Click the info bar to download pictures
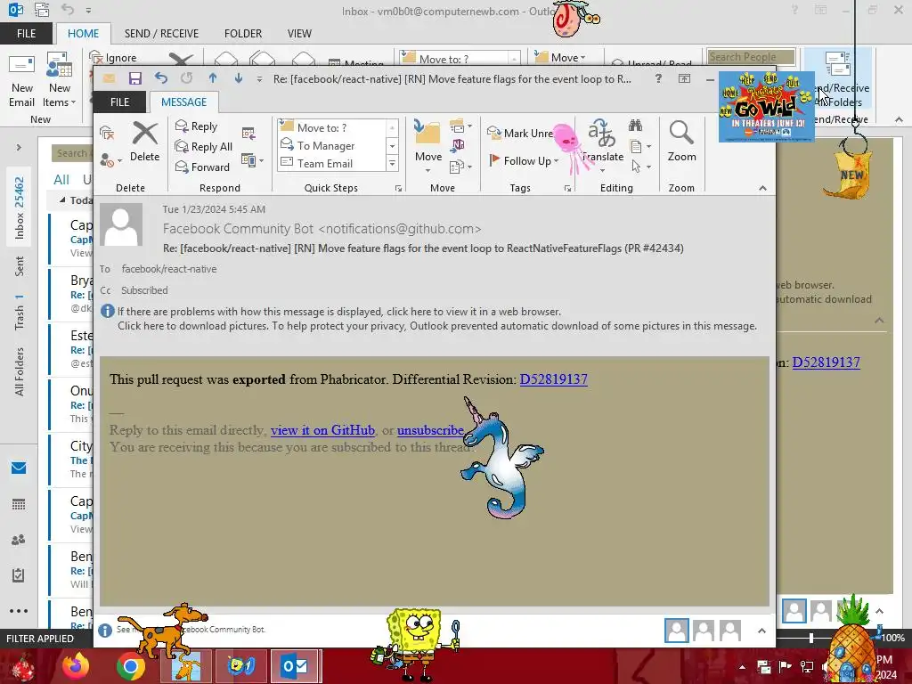The width and height of the screenshot is (912, 684). point(436,326)
